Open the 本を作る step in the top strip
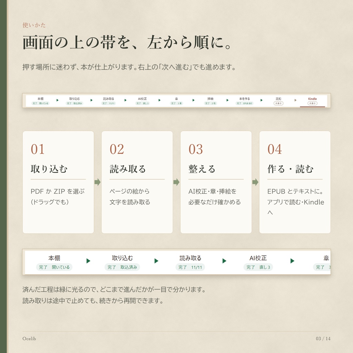This screenshot has height=353, width=353. [x=244, y=101]
